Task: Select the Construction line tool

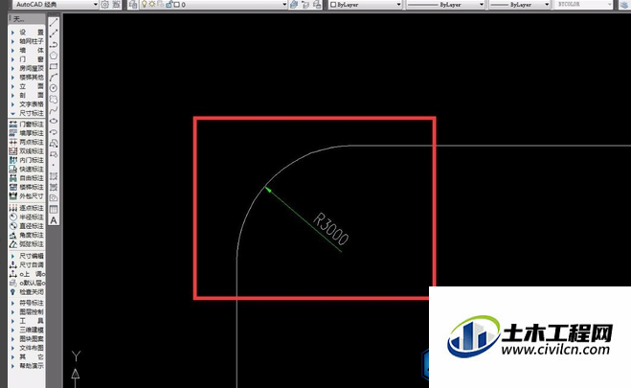Action: (54, 34)
